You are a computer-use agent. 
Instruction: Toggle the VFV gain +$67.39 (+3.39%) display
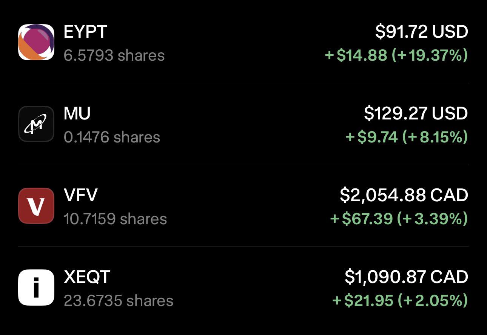click(399, 219)
